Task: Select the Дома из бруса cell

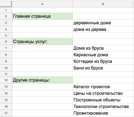Action: click(x=103, y=48)
